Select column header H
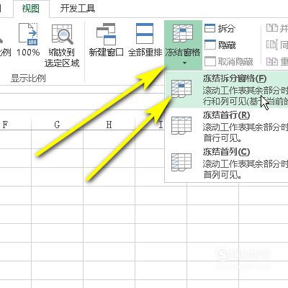 click(109, 125)
